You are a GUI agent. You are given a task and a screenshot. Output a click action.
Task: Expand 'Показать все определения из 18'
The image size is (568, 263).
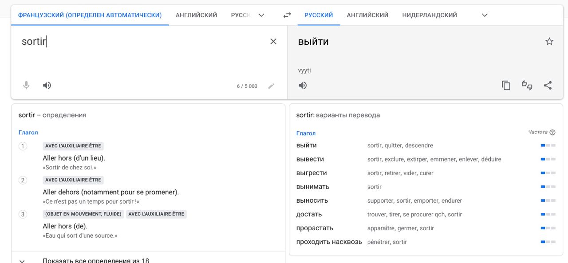tap(96, 260)
